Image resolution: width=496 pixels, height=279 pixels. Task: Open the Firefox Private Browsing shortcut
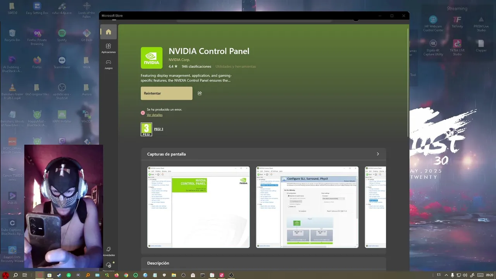coord(37,37)
